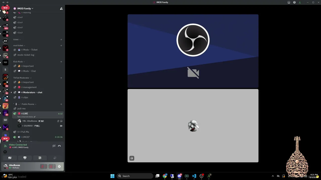Open Important channel under TikTok Moderator
The width and height of the screenshot is (321, 180).
coord(38,82)
